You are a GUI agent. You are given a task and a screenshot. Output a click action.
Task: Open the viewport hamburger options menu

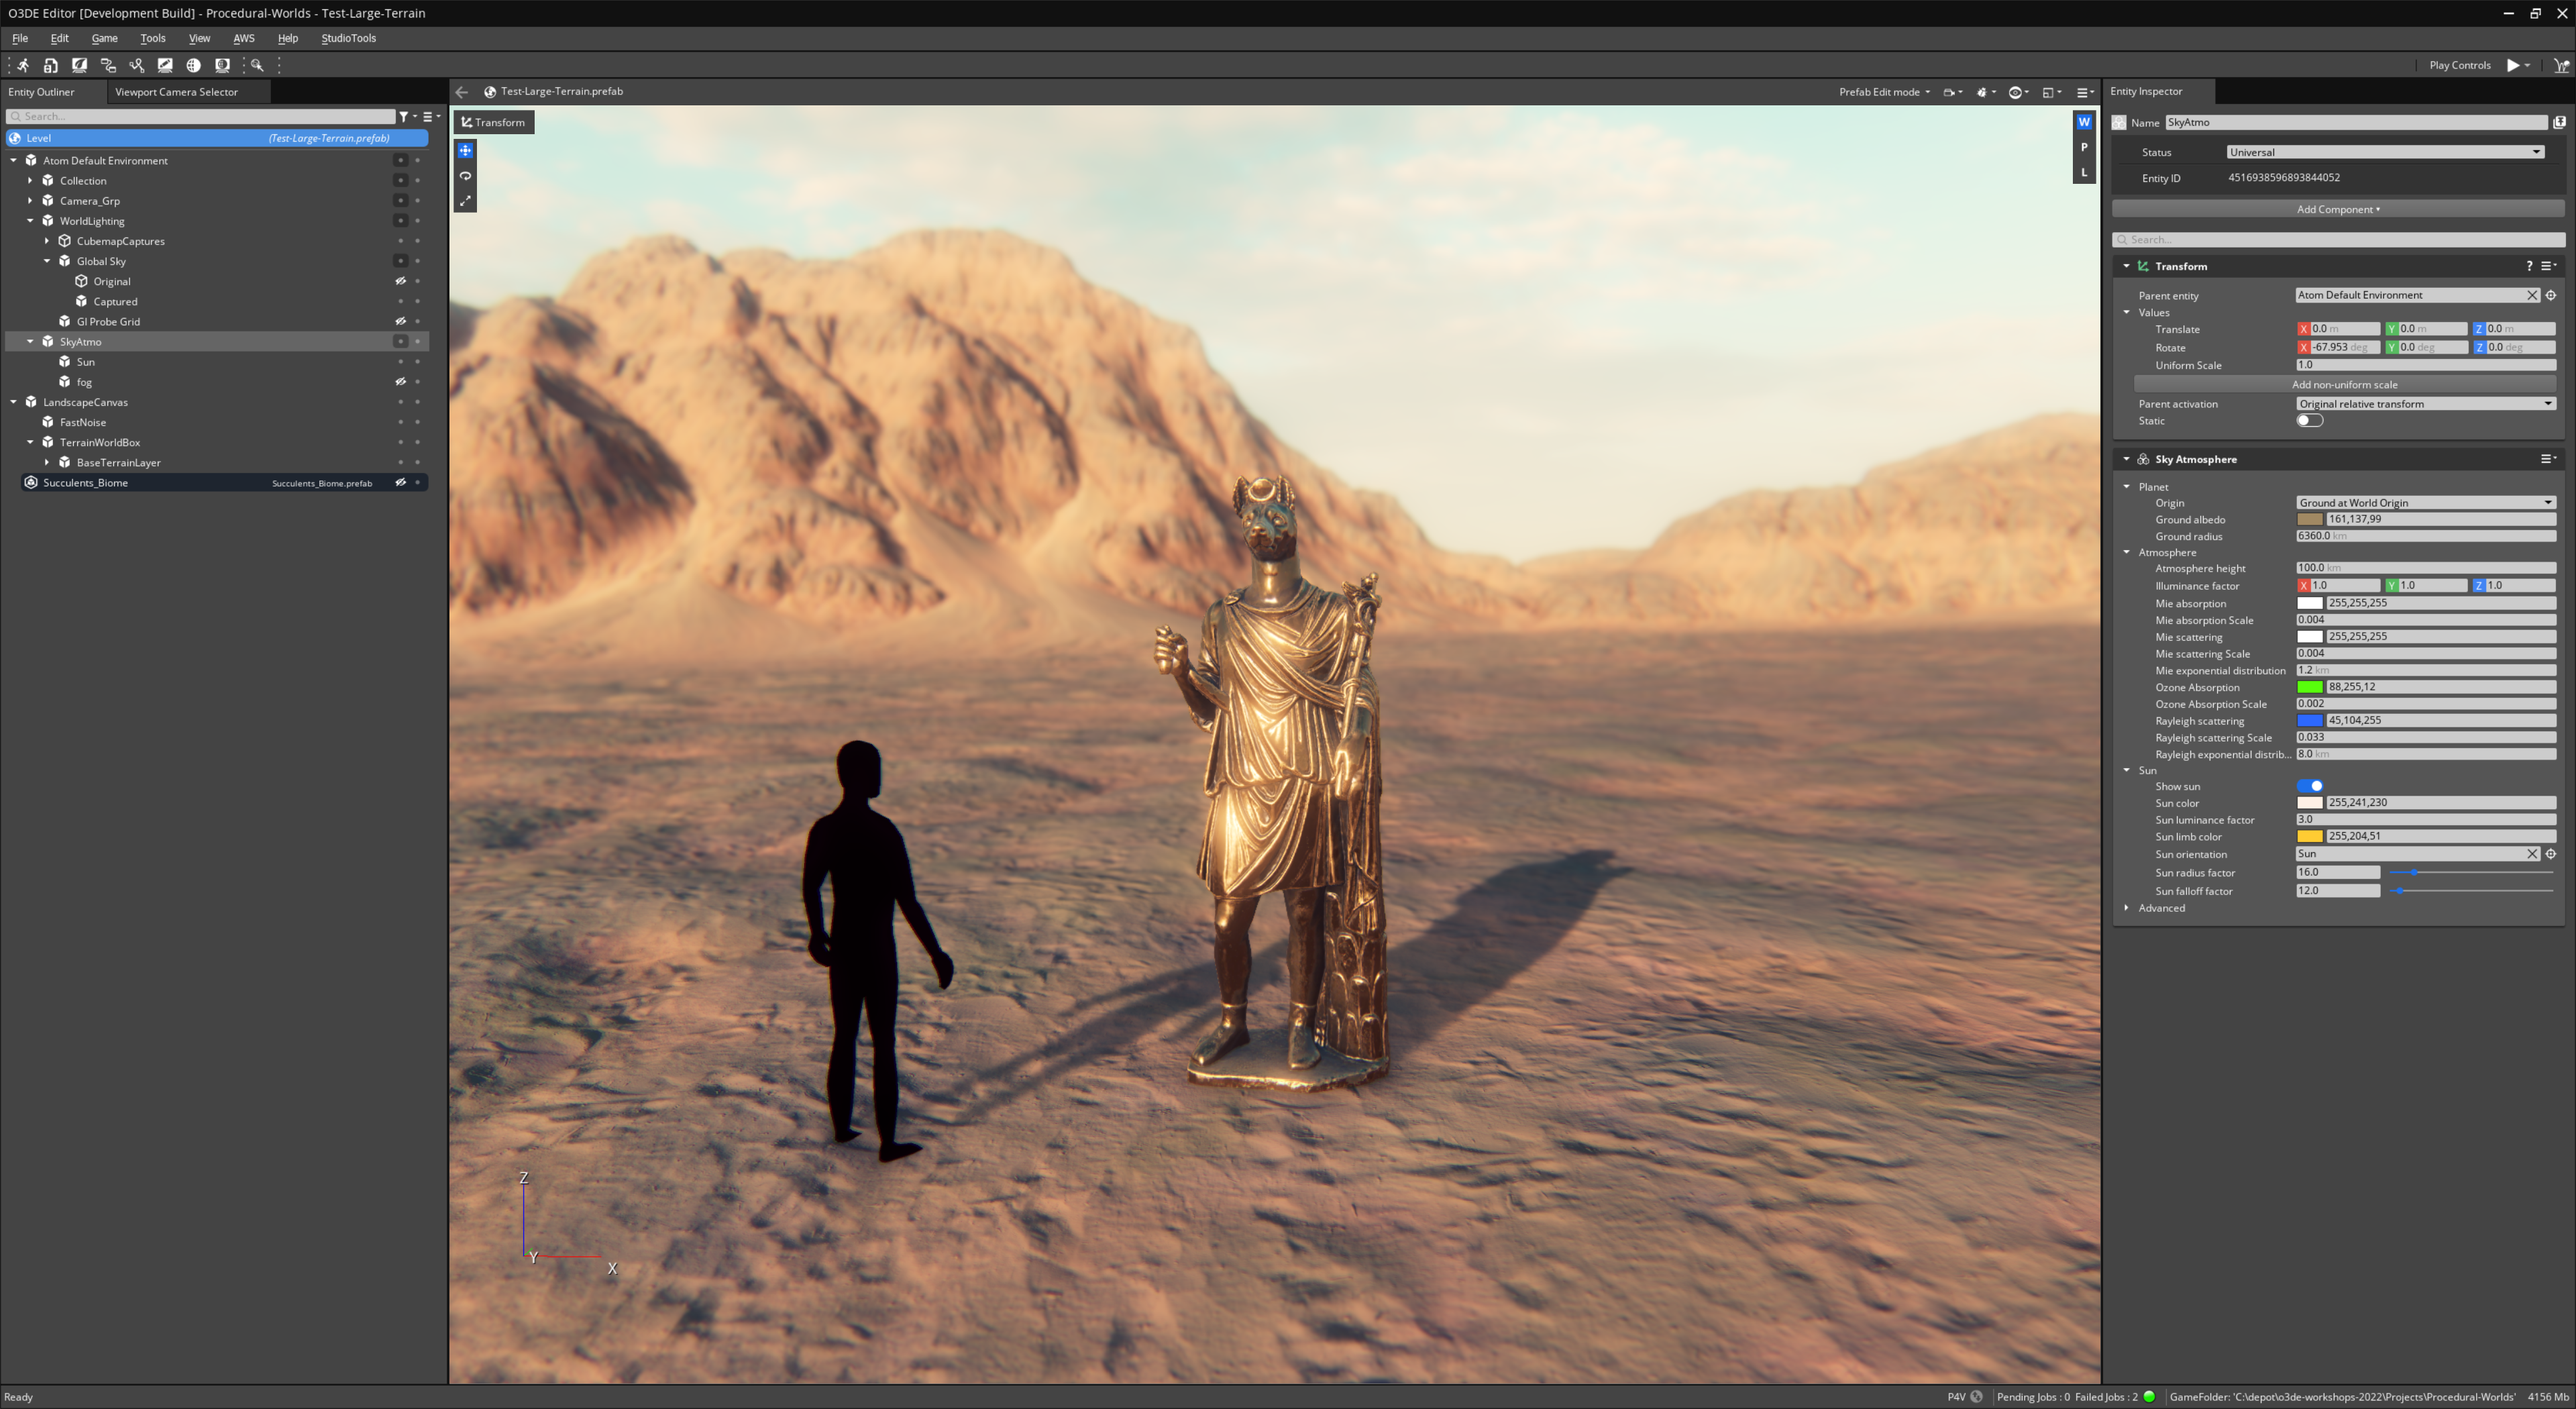point(2084,92)
